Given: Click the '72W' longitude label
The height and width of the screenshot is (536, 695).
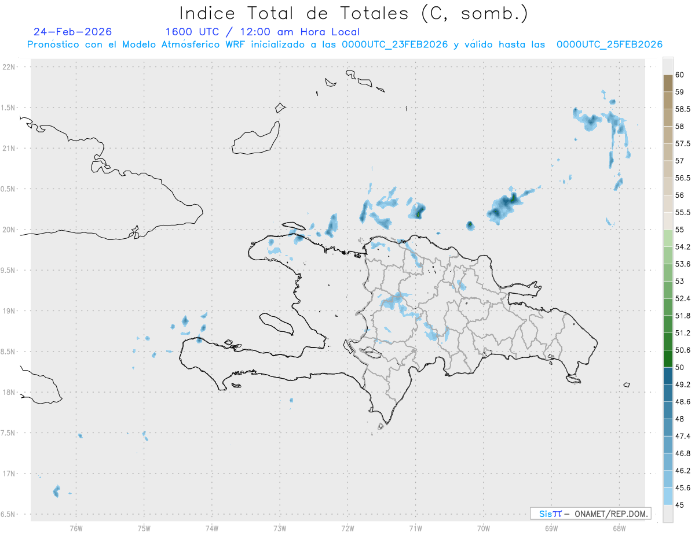Looking at the screenshot, I should point(348,528).
